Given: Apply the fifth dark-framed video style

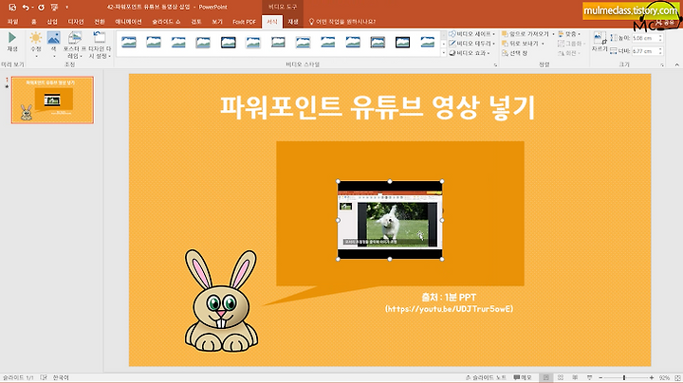Looking at the screenshot, I should point(229,43).
